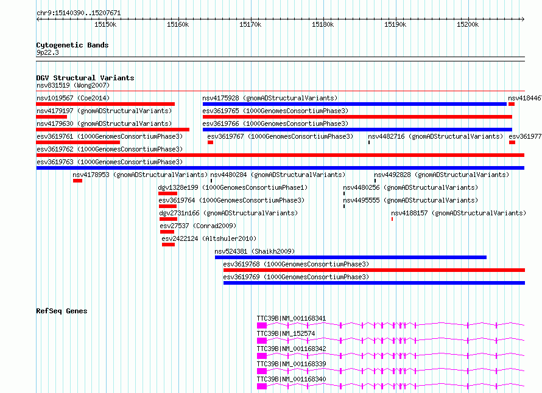Open the esv3619762 long red variant bar
Viewport: 542px width, 393px height.
point(280,155)
